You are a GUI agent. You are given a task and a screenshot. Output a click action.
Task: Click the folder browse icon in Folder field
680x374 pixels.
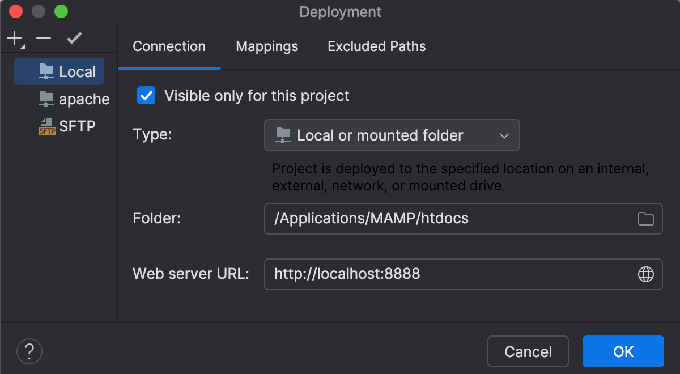coord(645,218)
